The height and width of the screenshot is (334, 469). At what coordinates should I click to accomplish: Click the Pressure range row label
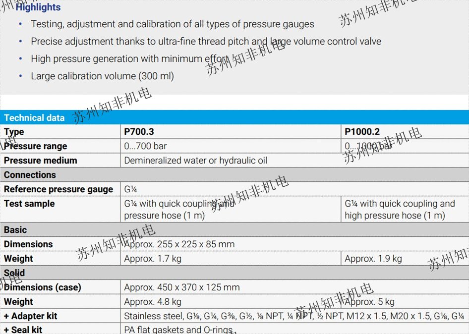(x=35, y=146)
